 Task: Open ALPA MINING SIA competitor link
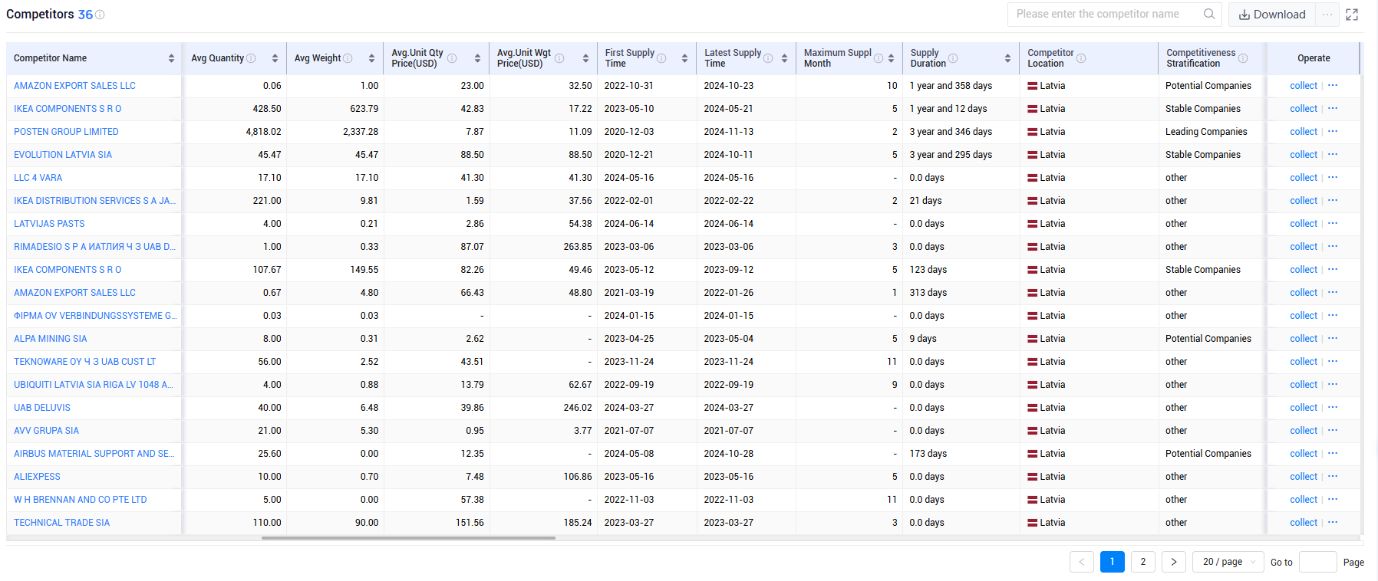51,339
